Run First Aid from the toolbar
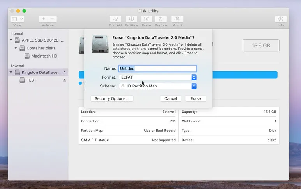This screenshot has height=189, width=301. pyautogui.click(x=115, y=19)
